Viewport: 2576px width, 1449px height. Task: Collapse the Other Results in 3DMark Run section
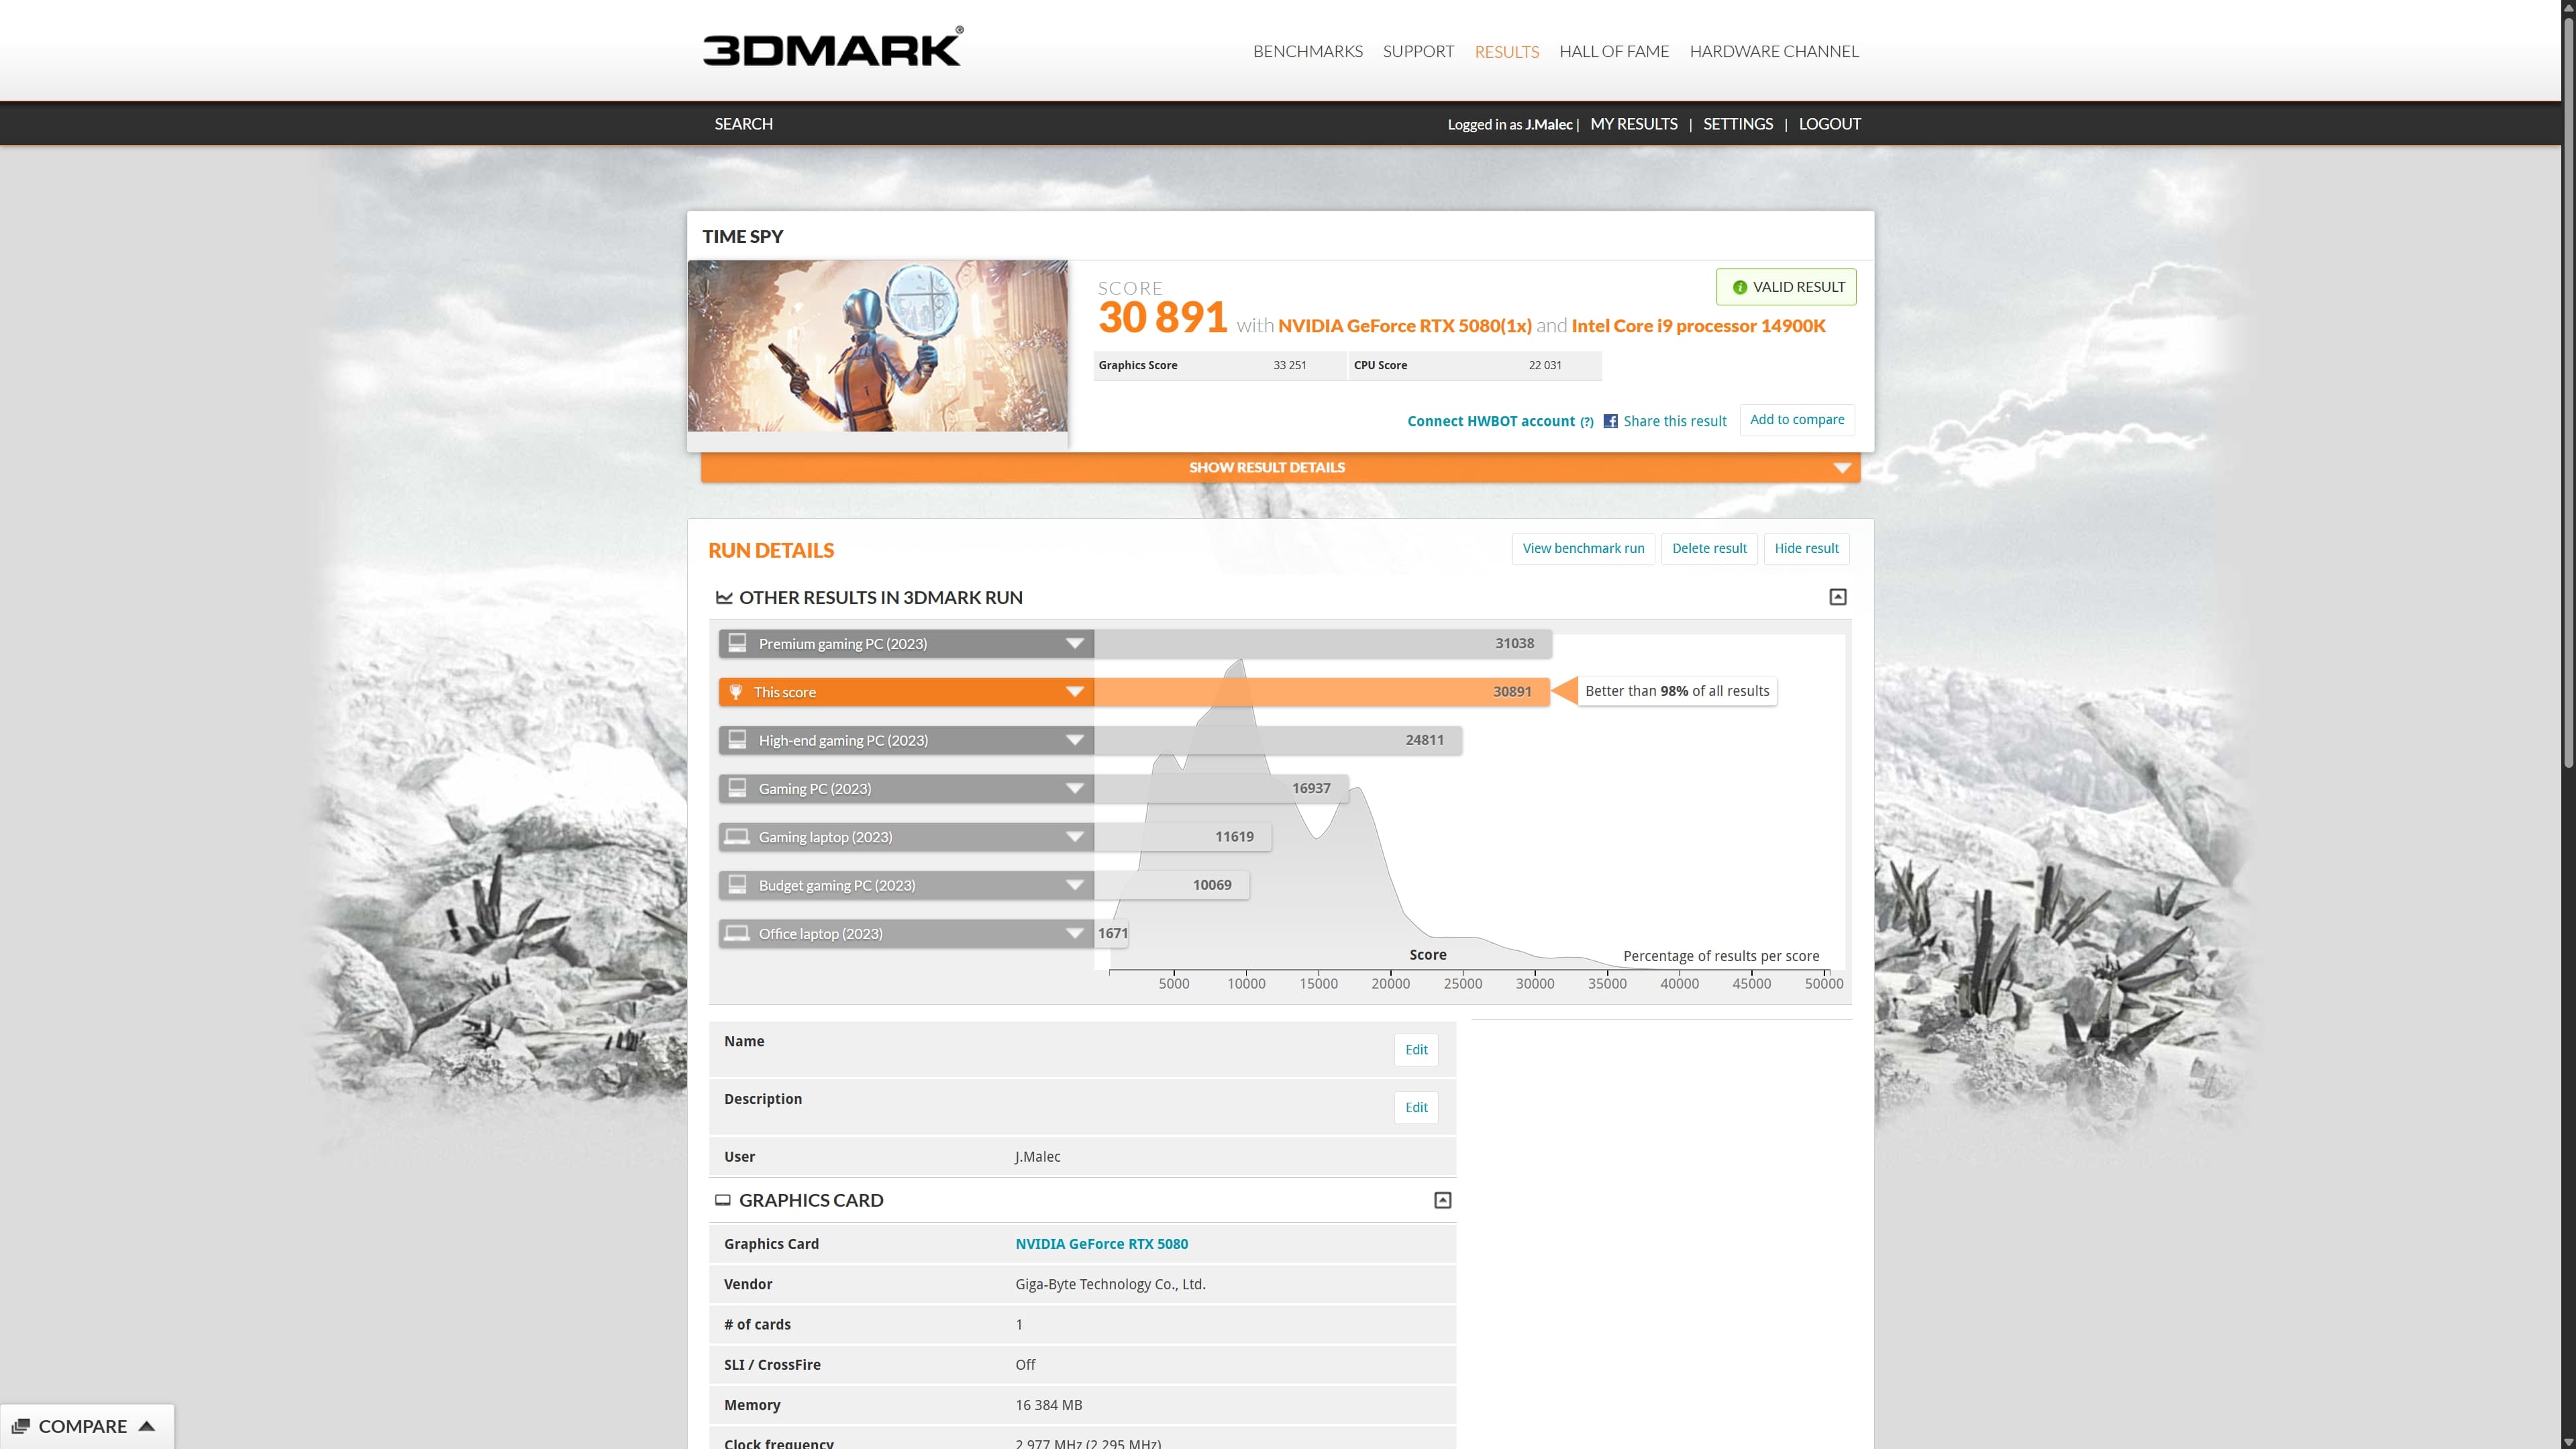coord(1837,597)
